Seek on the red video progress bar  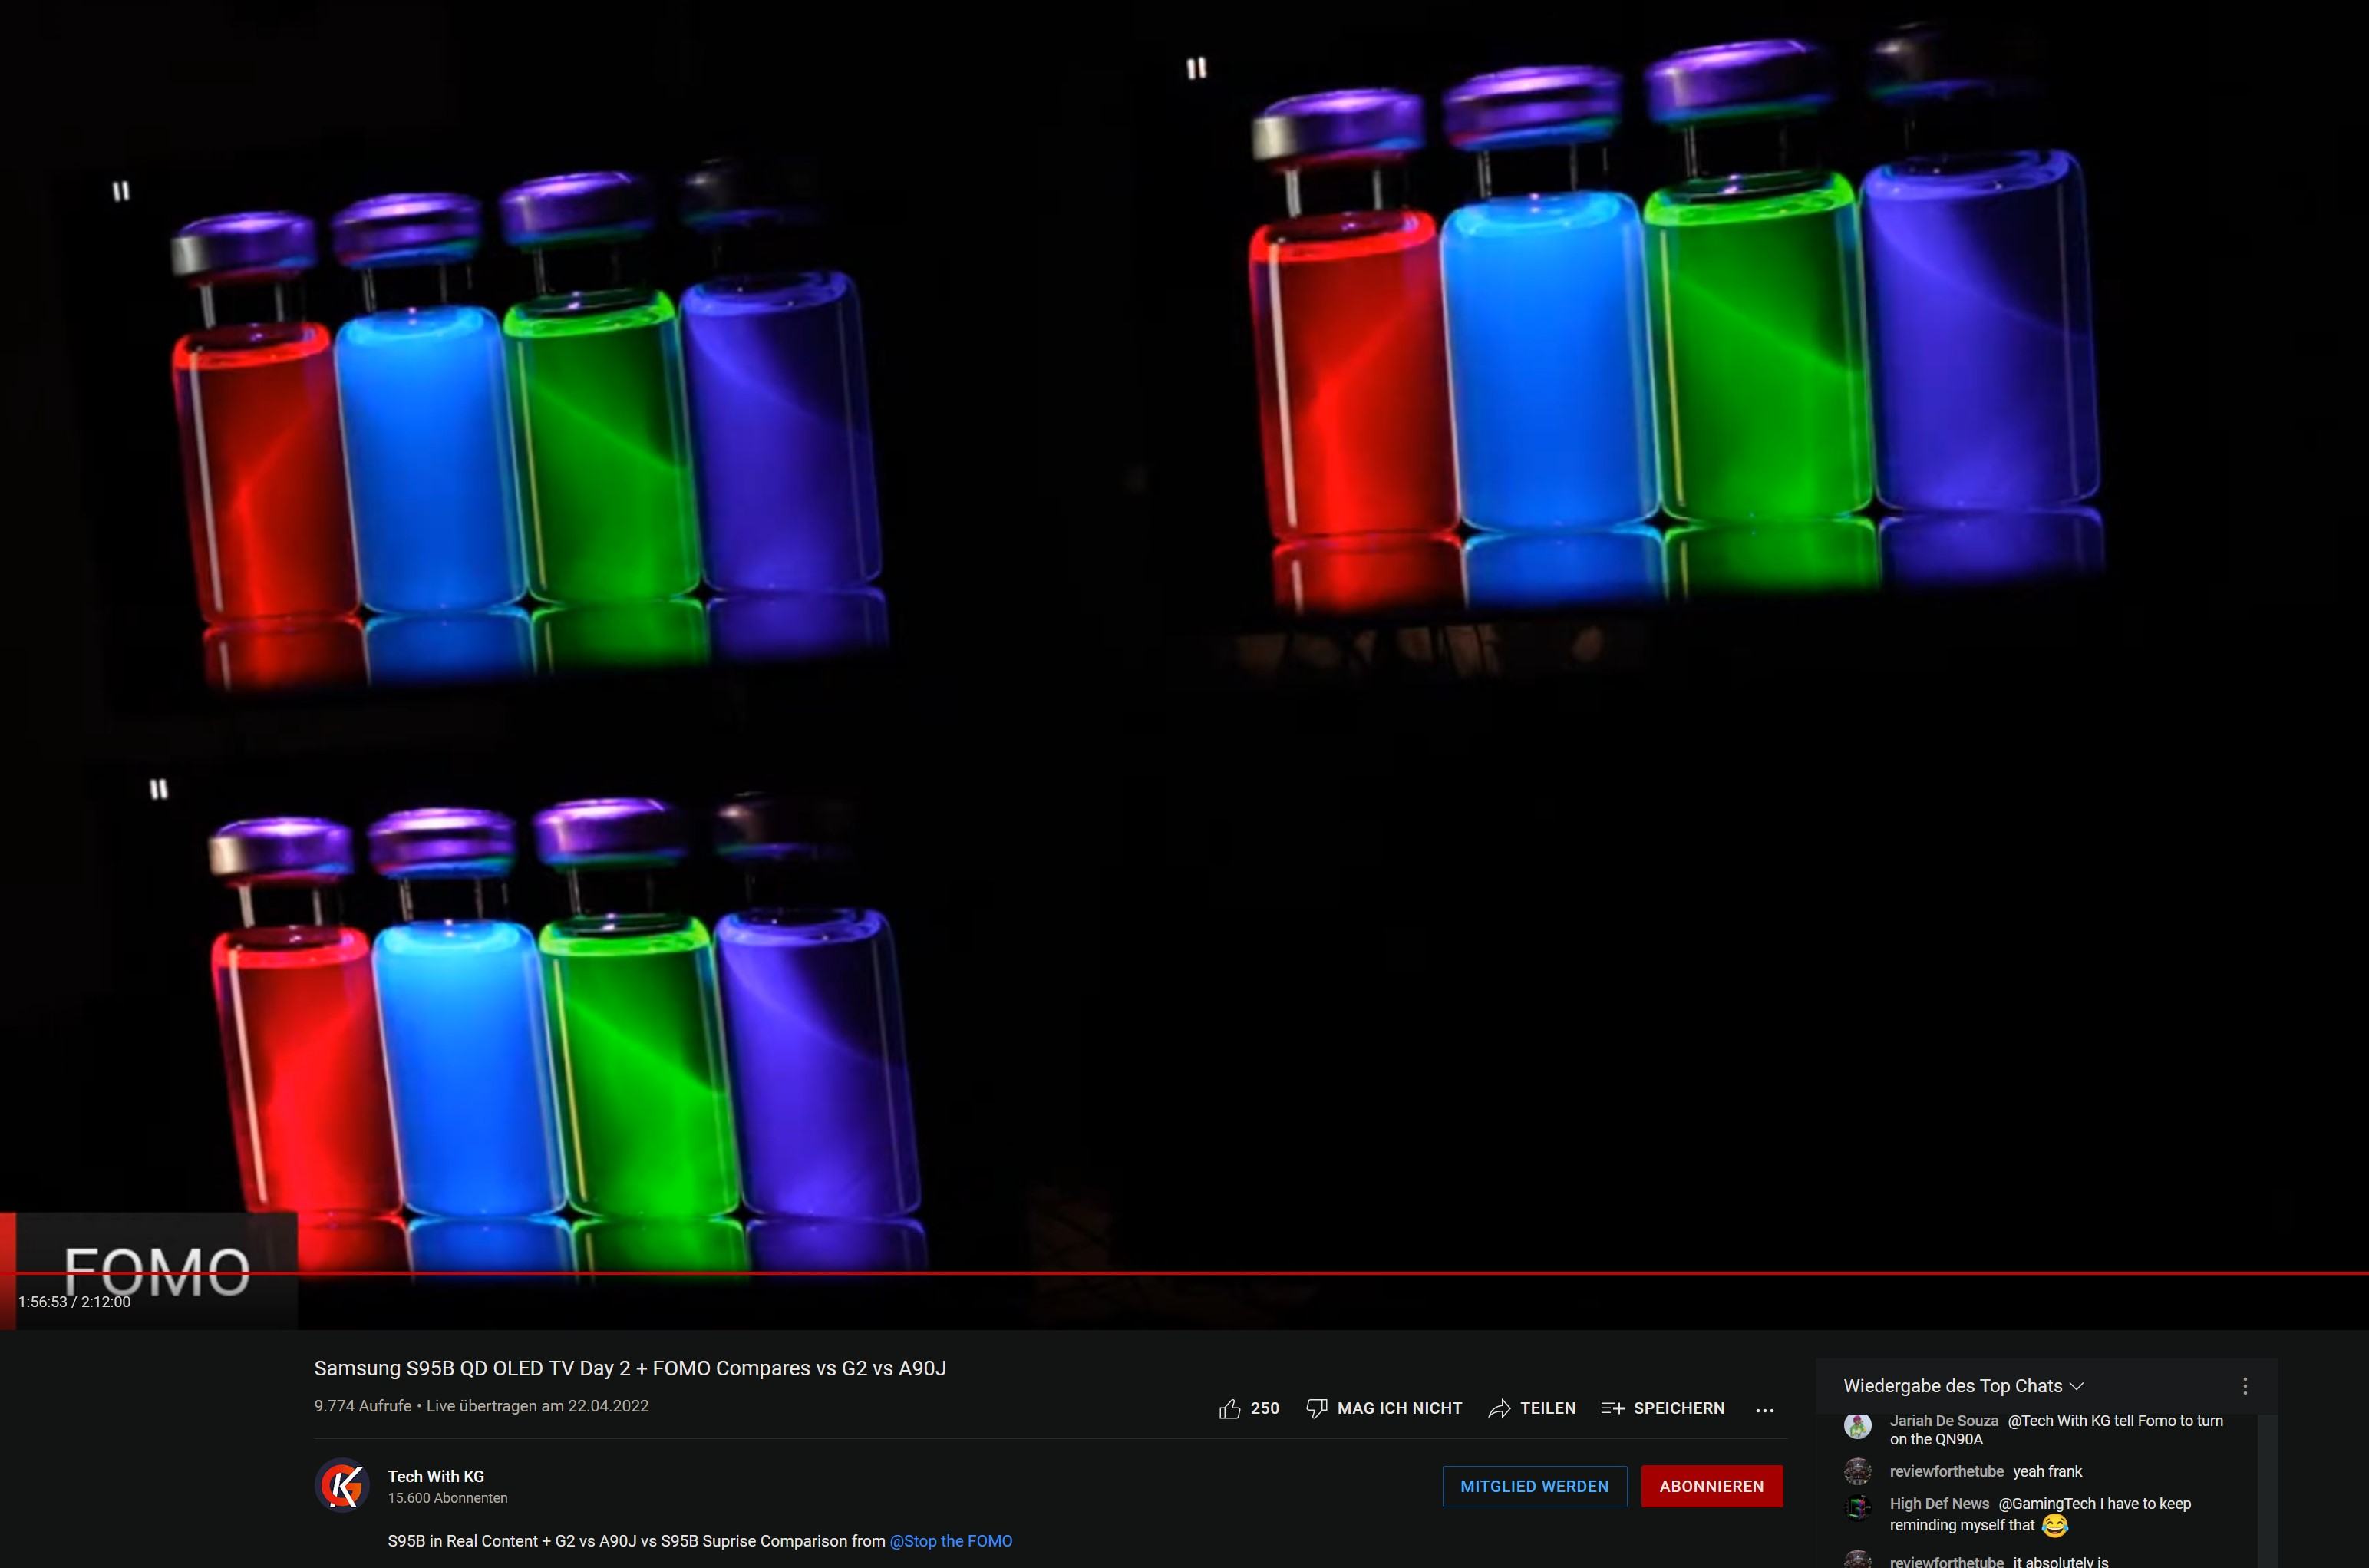(1185, 1273)
